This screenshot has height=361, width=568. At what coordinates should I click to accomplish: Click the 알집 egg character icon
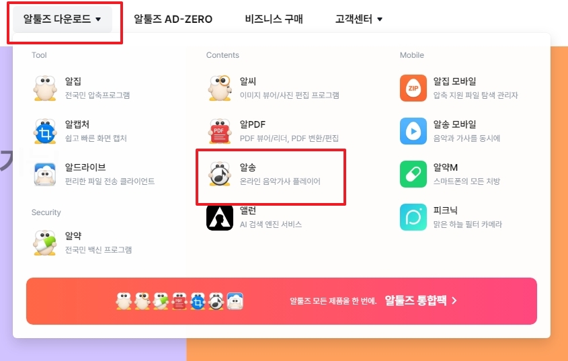coord(45,88)
